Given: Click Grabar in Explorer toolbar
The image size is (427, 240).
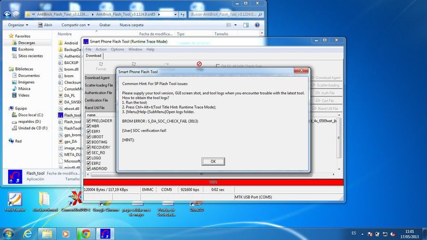Looking at the screenshot, I should 105,25.
